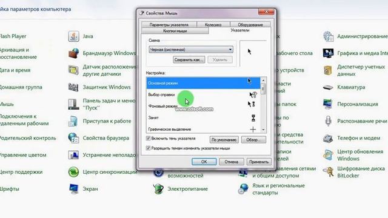Screen dimensions: 388x218
Task: Select the Указатели tab
Action: 240,30
